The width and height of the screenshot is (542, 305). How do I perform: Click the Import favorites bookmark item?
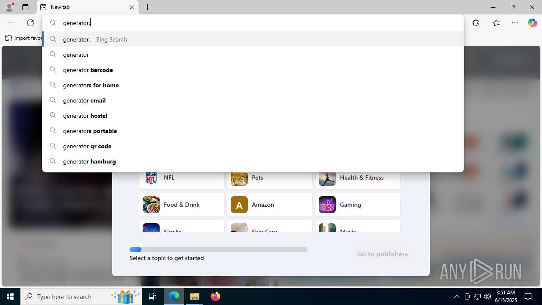(x=24, y=38)
